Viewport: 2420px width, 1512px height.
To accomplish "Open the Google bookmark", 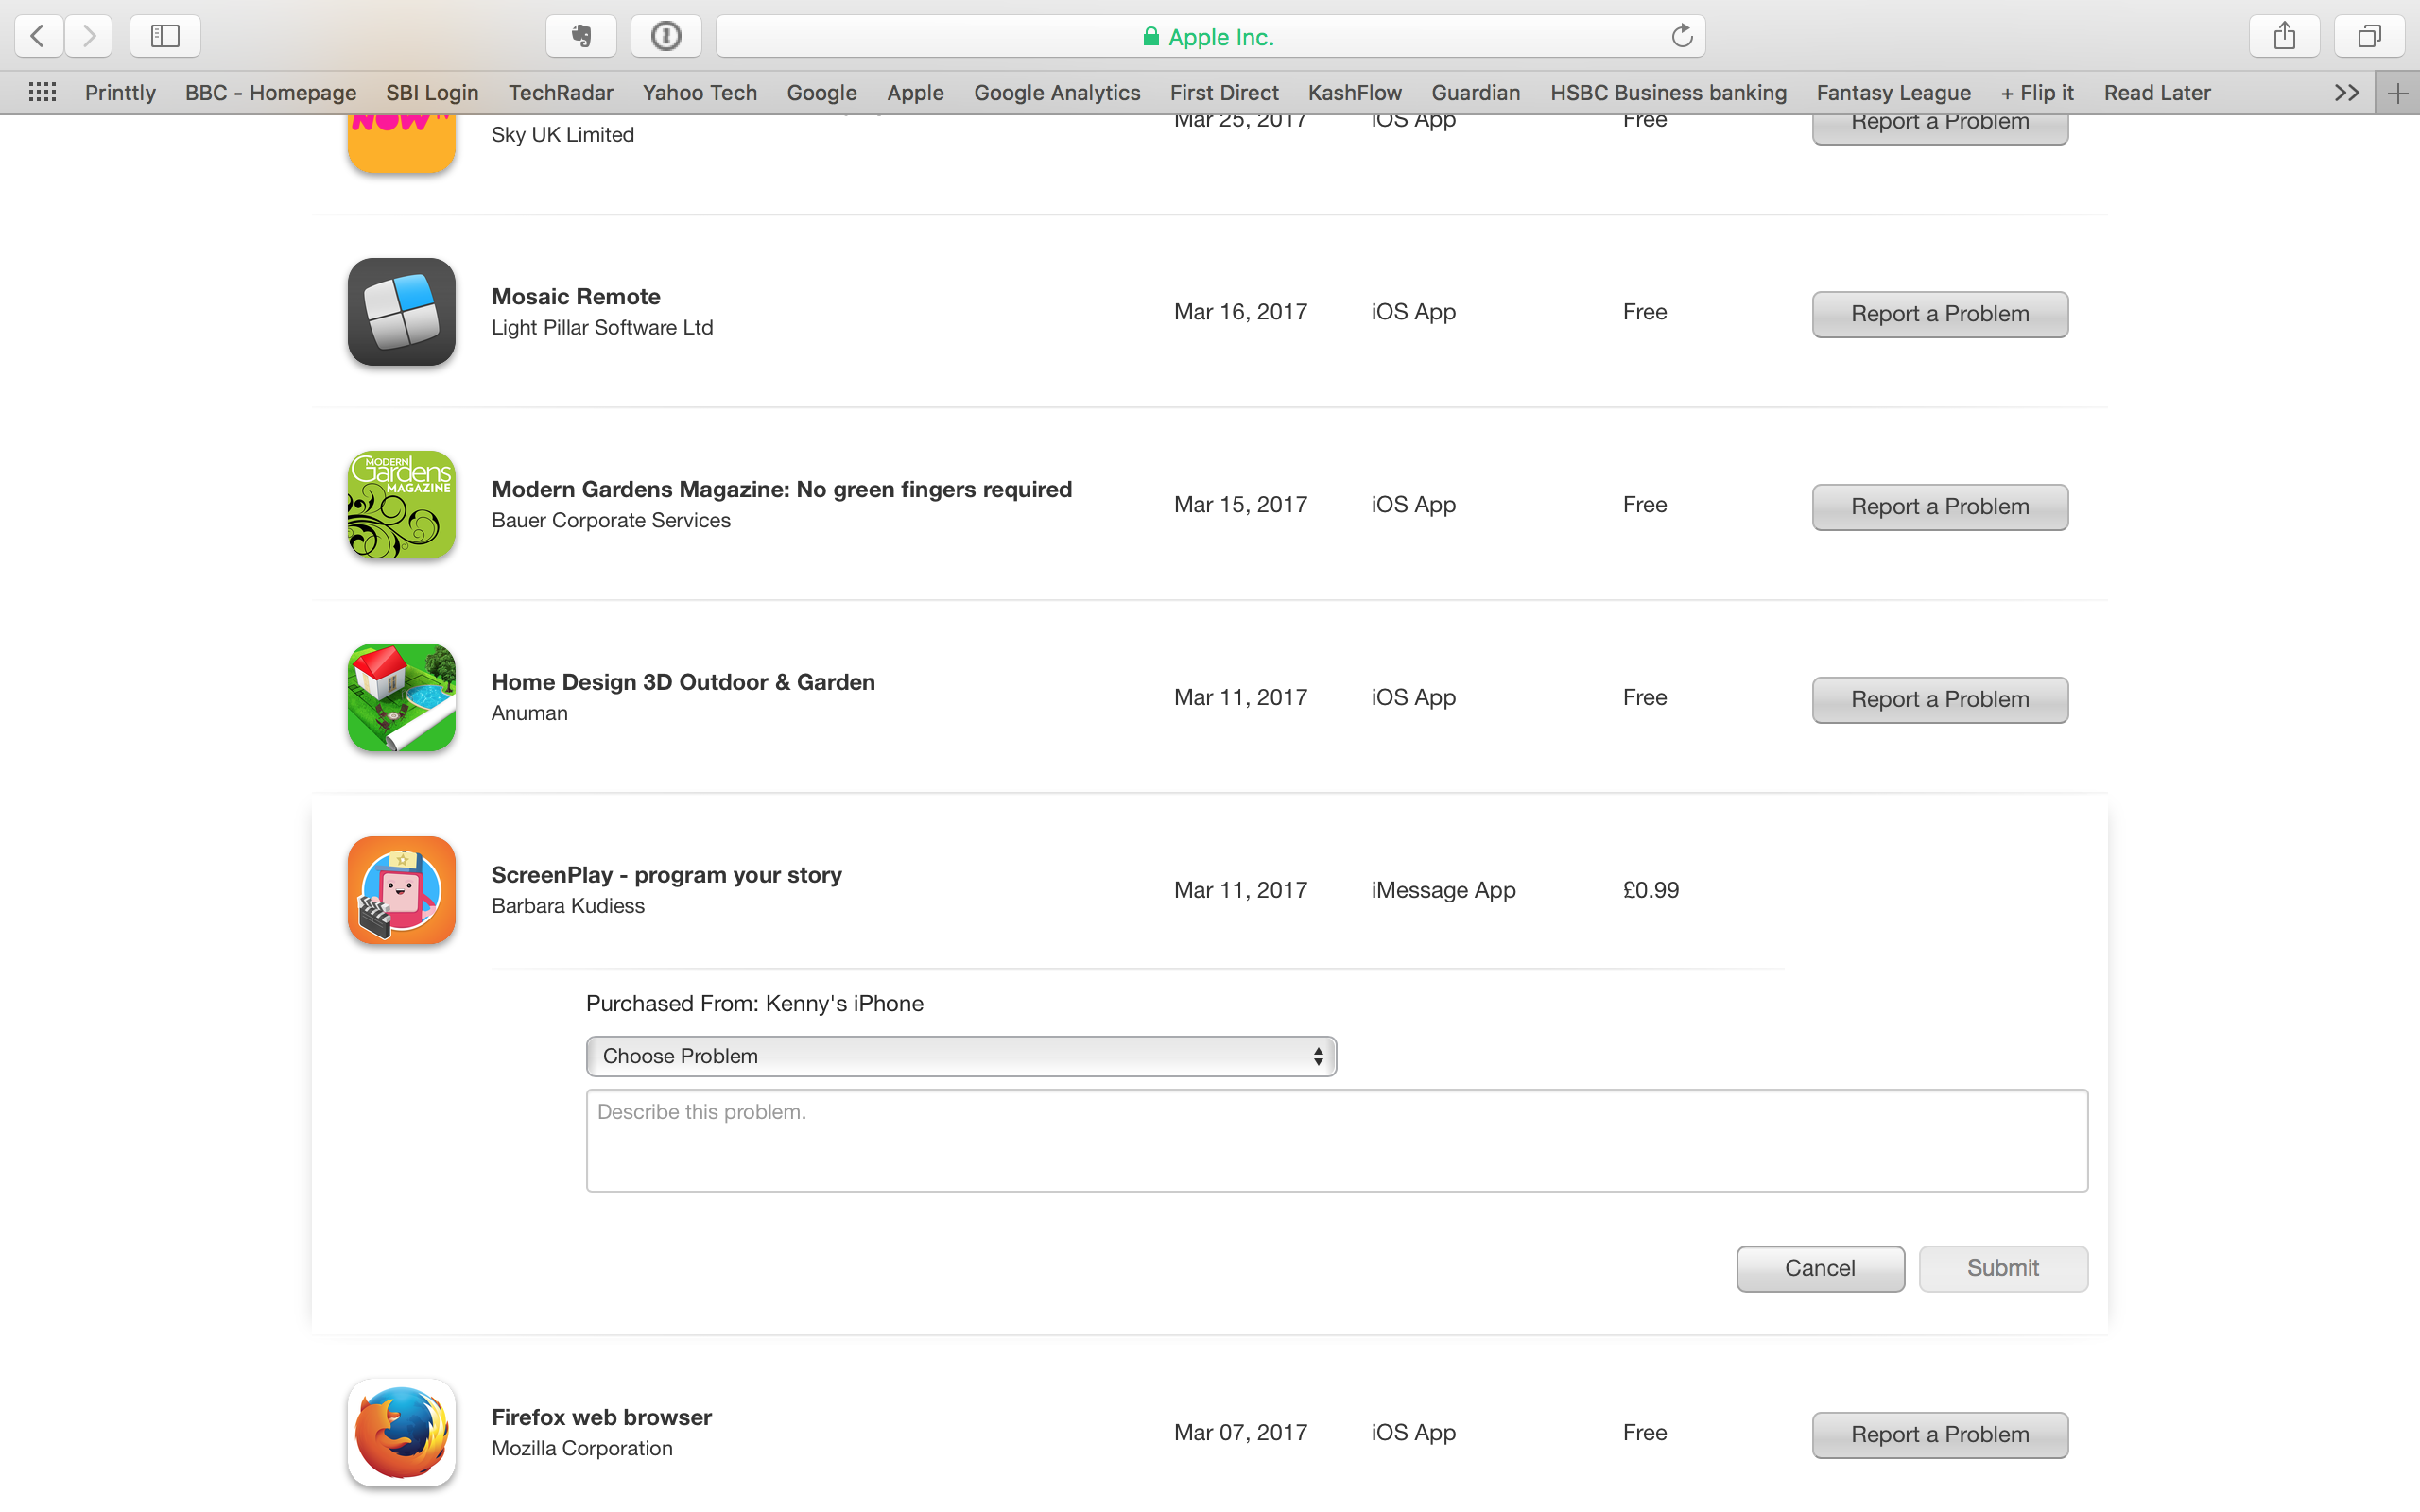I will point(821,92).
